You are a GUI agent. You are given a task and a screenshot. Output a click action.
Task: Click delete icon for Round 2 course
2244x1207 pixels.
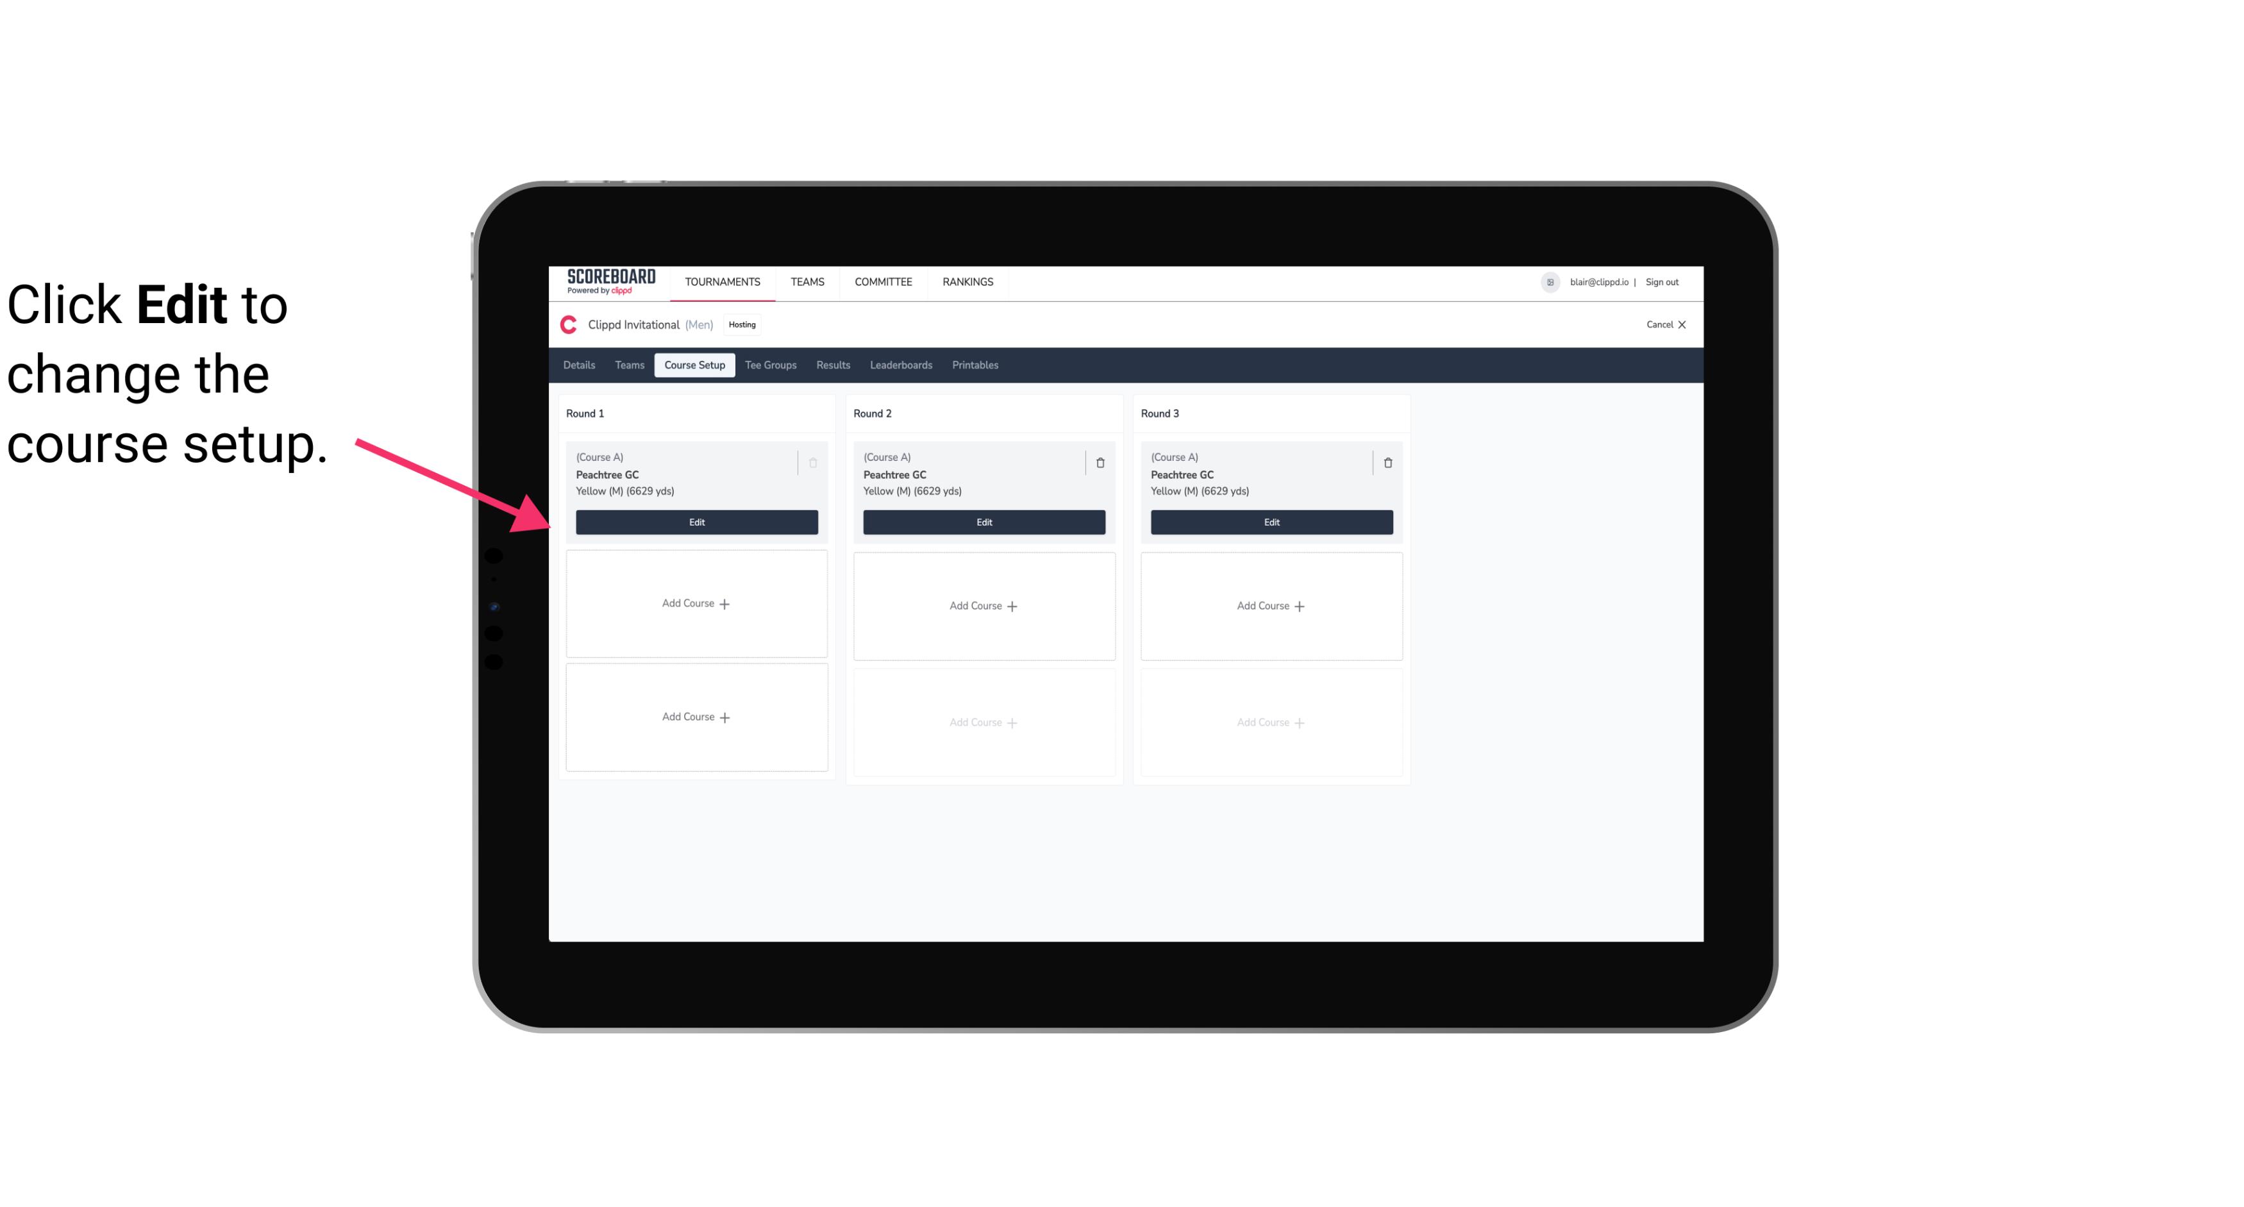[1100, 462]
